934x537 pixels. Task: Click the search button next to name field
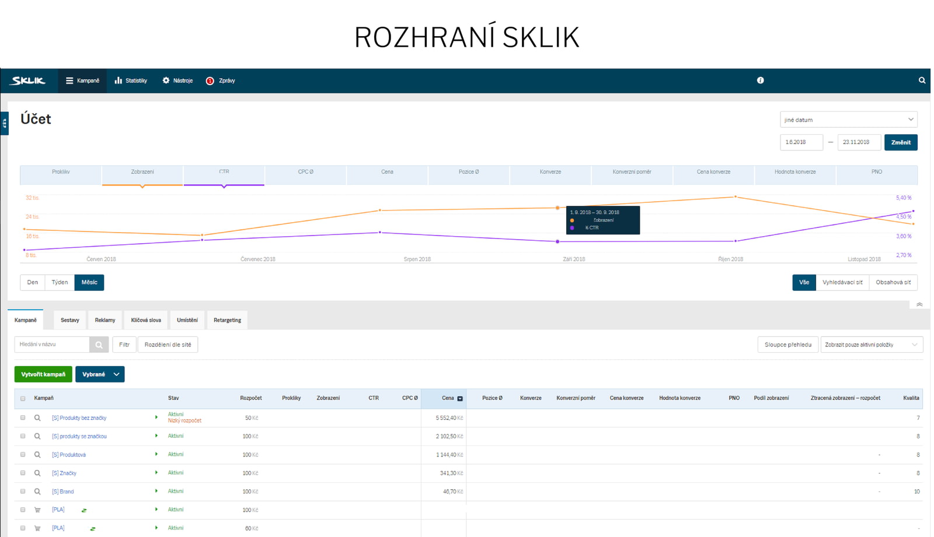[x=99, y=345]
